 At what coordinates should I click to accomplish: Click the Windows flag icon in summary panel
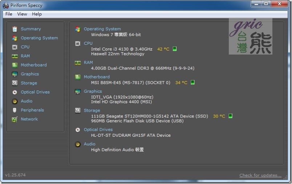(x=78, y=29)
